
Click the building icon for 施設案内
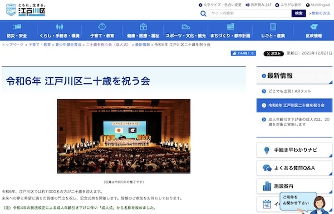(267, 186)
